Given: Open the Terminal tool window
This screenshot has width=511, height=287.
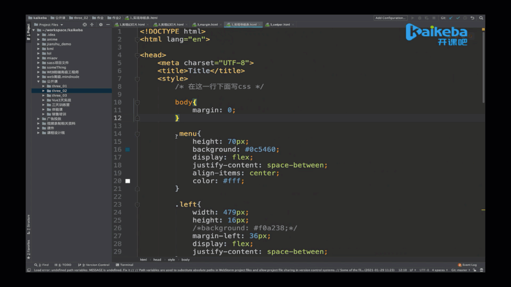Looking at the screenshot, I should tap(125, 265).
